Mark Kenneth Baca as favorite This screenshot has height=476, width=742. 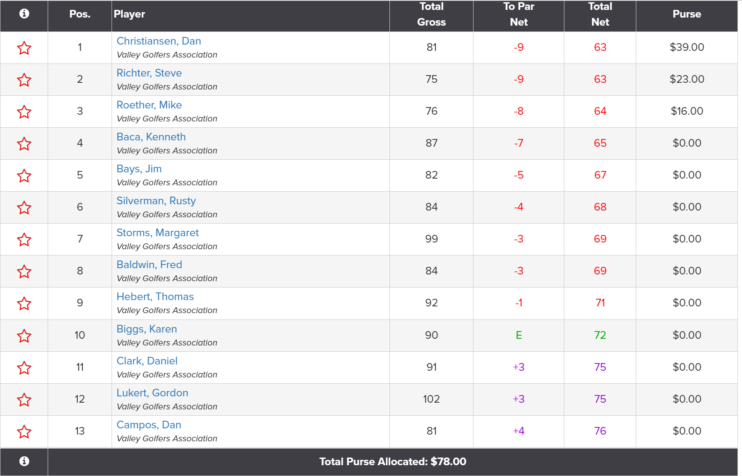24,144
